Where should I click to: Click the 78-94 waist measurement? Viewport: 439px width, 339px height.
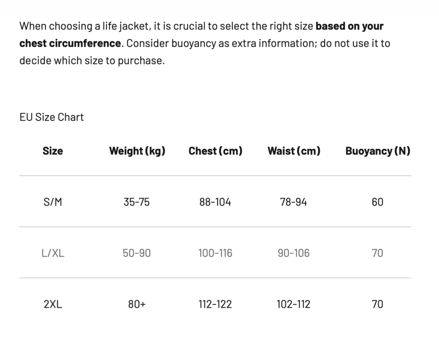(x=293, y=202)
